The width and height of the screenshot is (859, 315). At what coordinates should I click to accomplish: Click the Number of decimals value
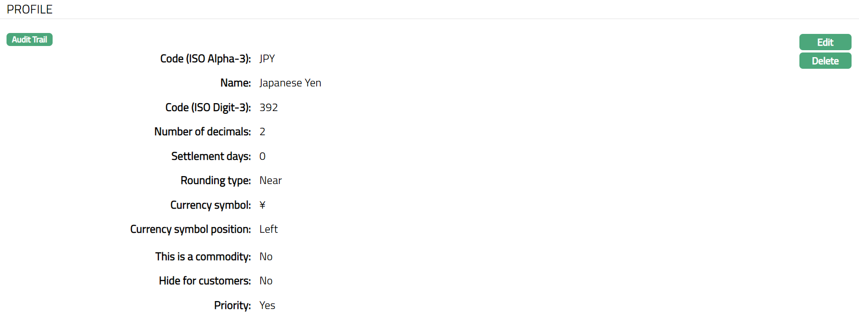click(263, 131)
